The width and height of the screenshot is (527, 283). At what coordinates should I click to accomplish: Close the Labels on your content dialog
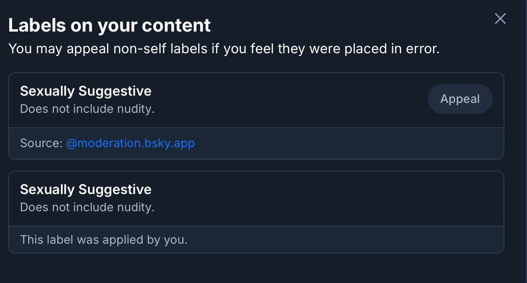[500, 19]
